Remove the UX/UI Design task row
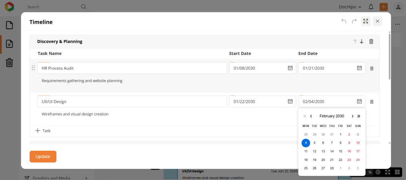This screenshot has height=180, width=406. point(372,102)
